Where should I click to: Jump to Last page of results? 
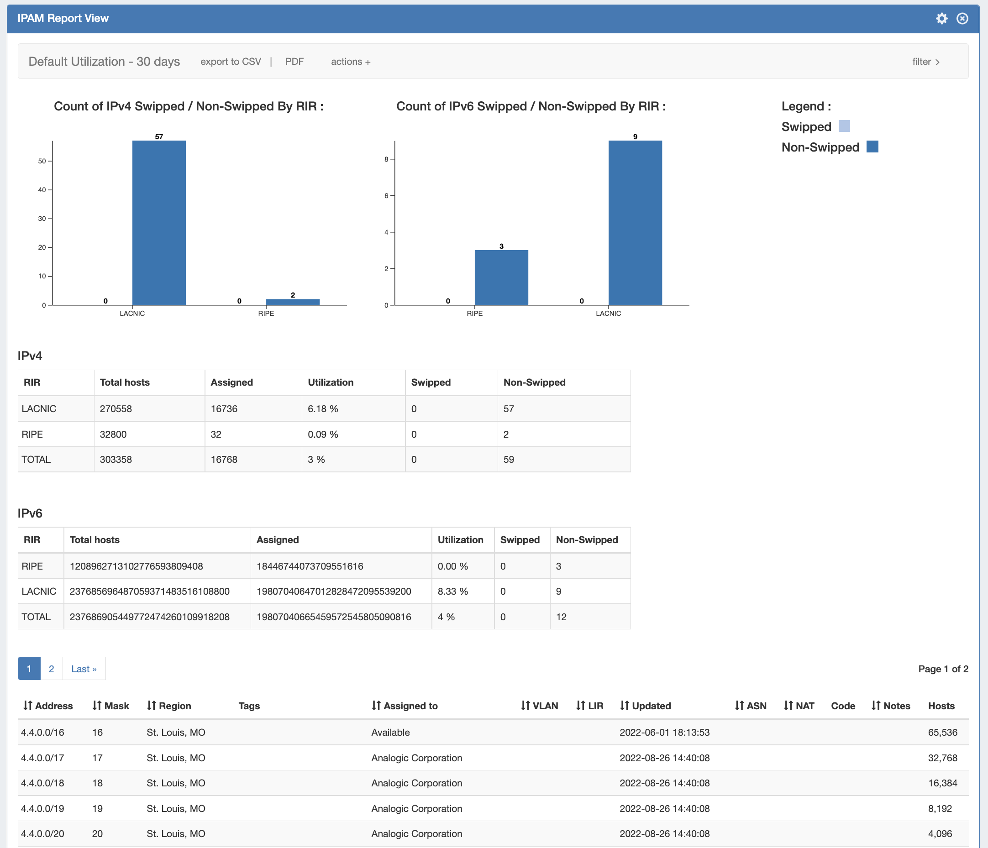pos(84,669)
